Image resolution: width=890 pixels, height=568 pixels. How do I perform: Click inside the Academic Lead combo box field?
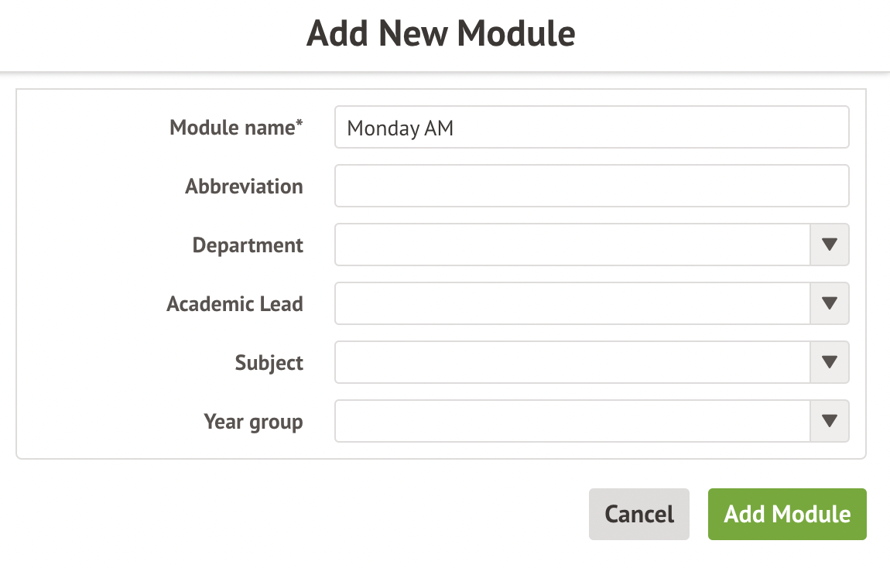572,303
